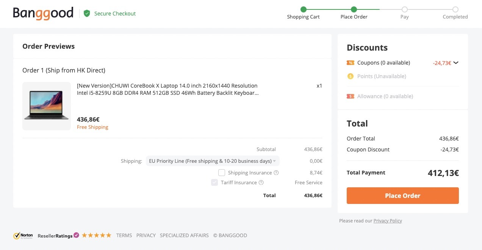Viewport: 482px width, 250px height.
Task: Click the green Secure Checkout shield icon
Action: point(87,14)
